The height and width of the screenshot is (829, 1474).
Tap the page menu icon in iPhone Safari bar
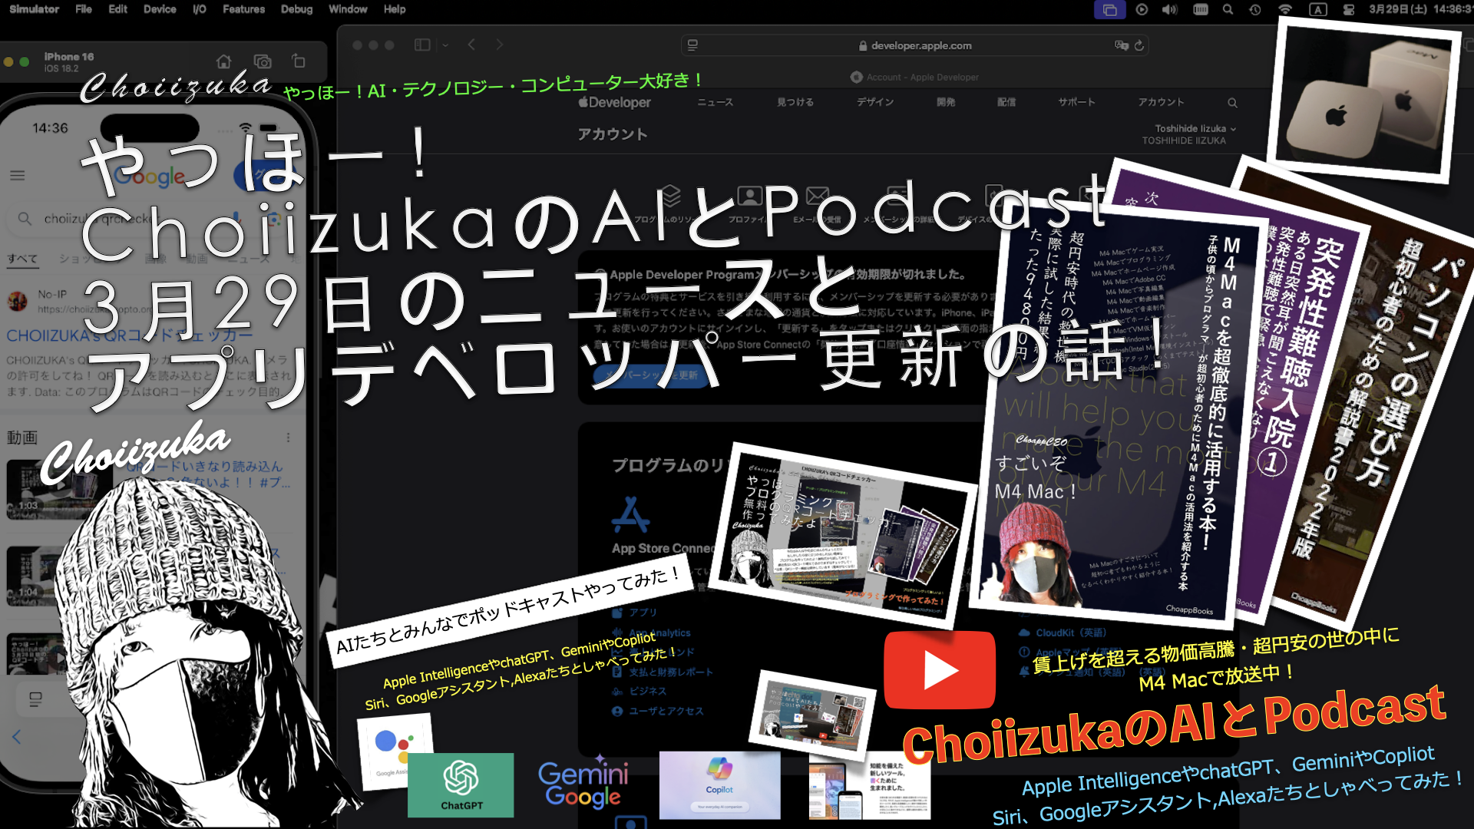click(35, 699)
